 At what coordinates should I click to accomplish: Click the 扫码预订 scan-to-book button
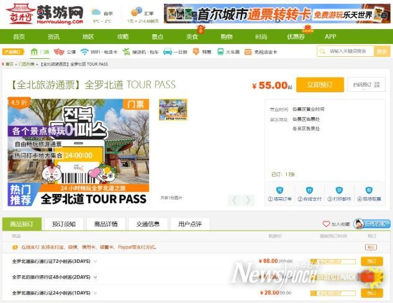click(366, 85)
